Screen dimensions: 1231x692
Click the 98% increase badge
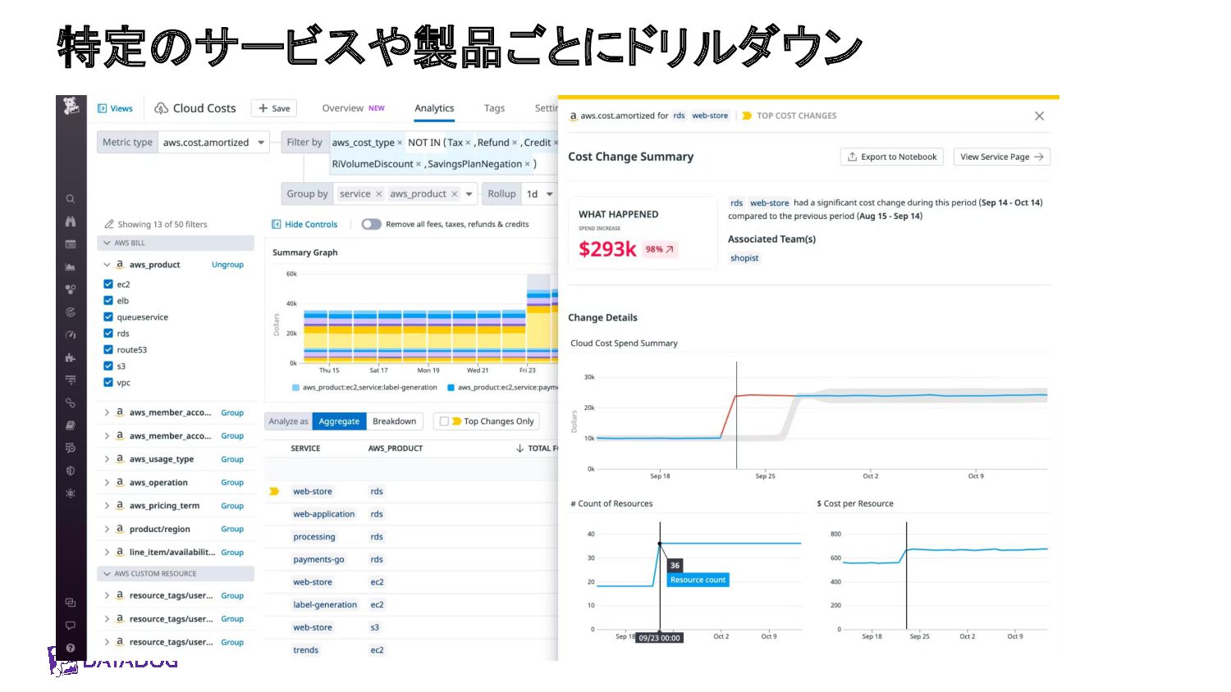coord(659,249)
